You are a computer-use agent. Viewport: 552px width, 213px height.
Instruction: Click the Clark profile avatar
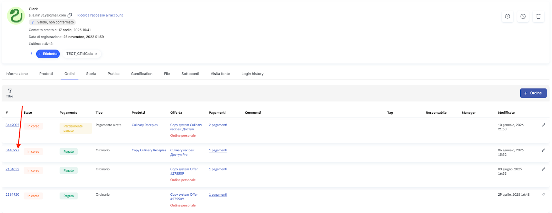coord(16,16)
